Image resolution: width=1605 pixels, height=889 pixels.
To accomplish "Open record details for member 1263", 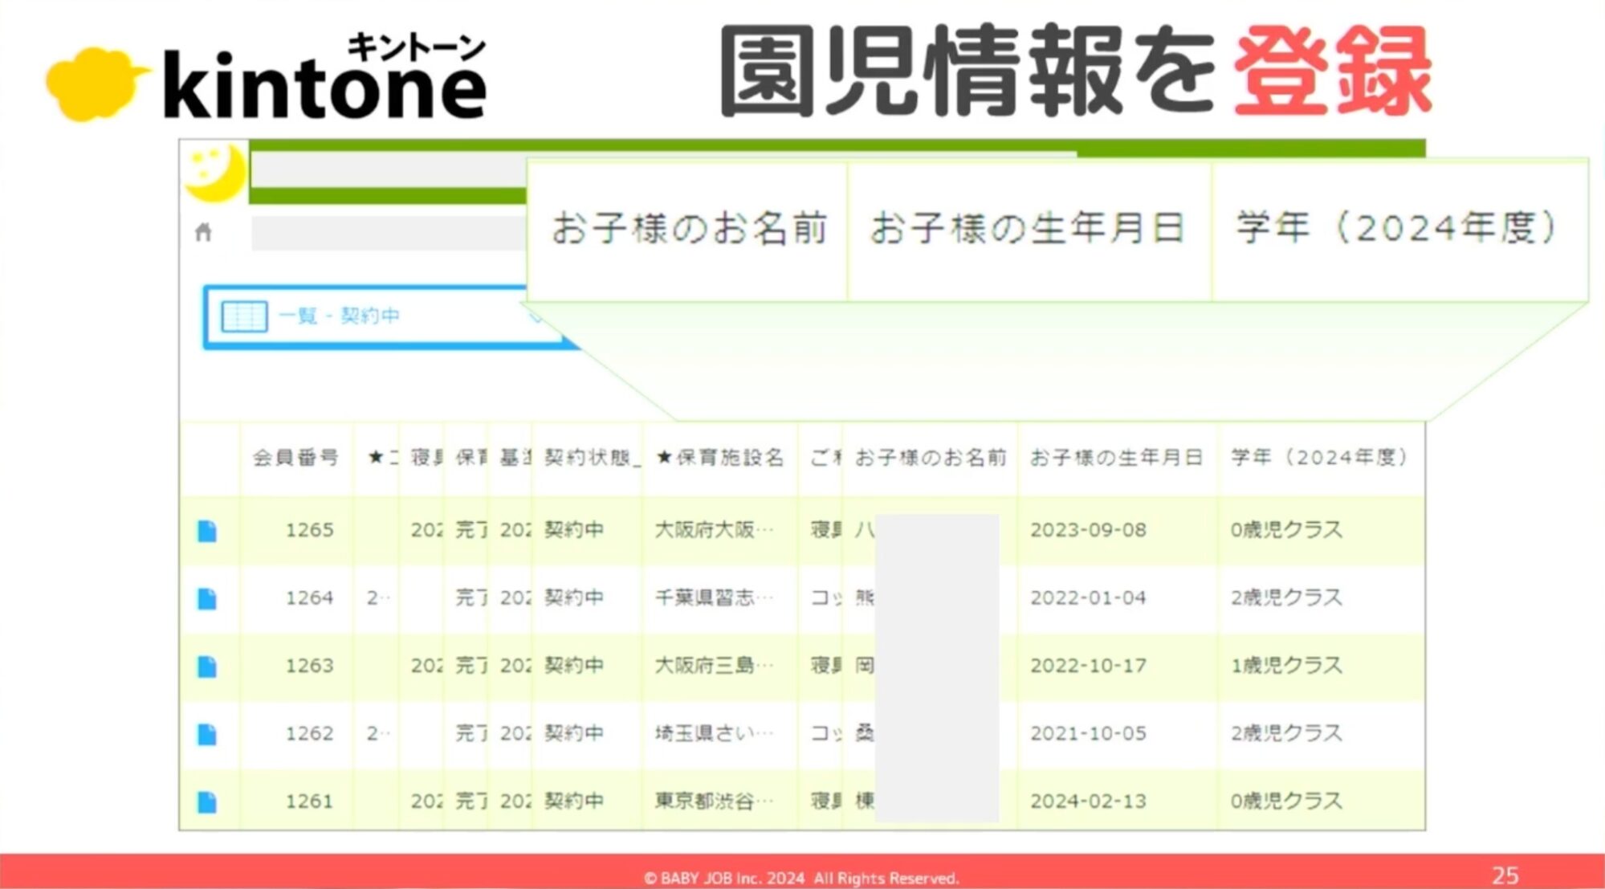I will point(207,667).
